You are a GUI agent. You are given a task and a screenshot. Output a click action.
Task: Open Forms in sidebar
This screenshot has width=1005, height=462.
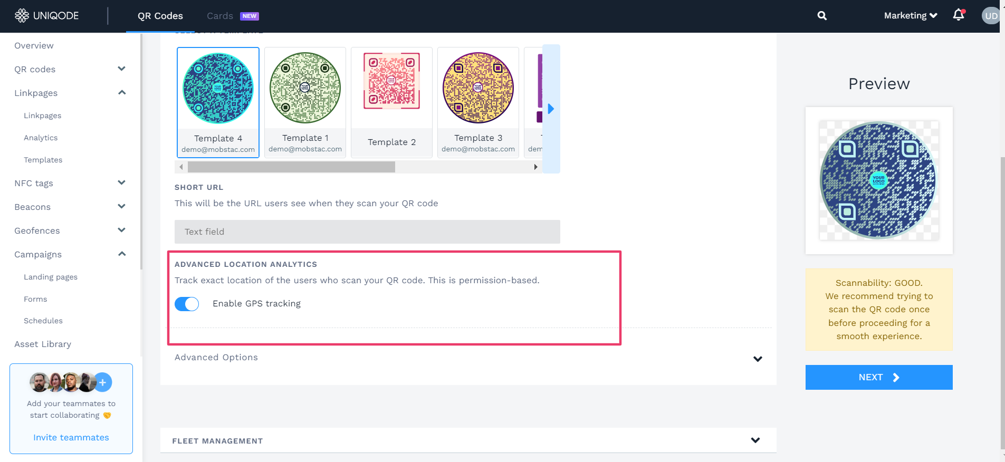[x=35, y=299]
